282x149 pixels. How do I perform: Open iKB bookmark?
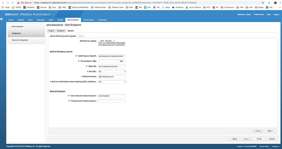tap(138, 7)
